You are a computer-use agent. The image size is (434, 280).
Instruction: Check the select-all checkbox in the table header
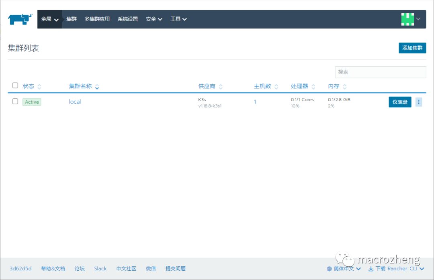pyautogui.click(x=15, y=85)
